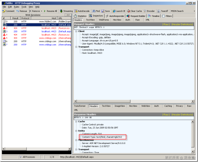Image resolution: width=198 pixels, height=162 pixels.
Task: Switch to request WebForms tab
Action: (x=104, y=20)
